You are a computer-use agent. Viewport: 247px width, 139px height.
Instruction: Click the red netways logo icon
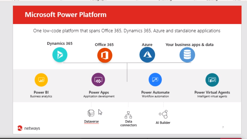point(20,128)
